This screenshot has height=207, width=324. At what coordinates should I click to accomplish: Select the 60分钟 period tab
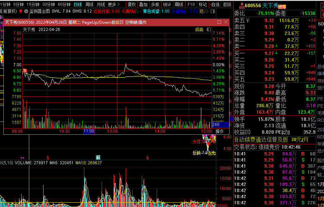[x=64, y=4]
